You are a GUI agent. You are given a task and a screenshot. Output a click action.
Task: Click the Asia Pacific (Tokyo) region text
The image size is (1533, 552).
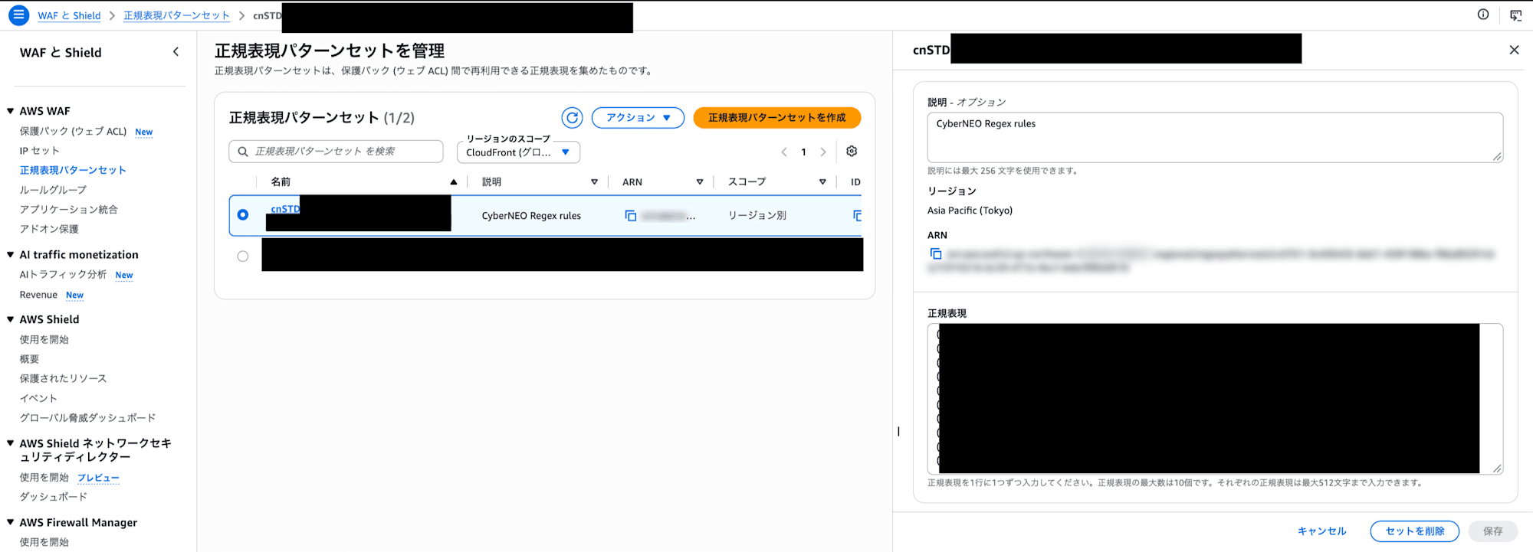970,211
